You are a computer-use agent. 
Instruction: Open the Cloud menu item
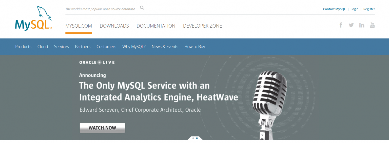43,47
